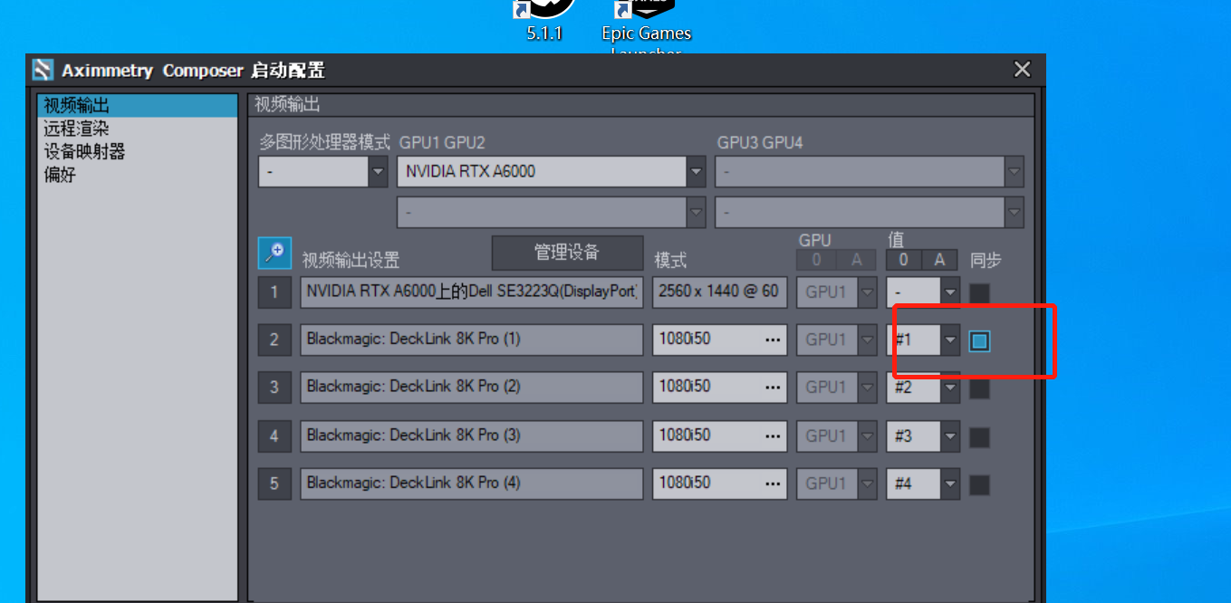Screen dimensions: 1231x603
Task: Open the 5.1.1 desktop shortcut
Action: tap(544, 20)
